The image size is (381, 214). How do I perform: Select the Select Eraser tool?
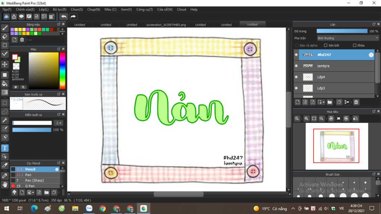(x=4, y=137)
